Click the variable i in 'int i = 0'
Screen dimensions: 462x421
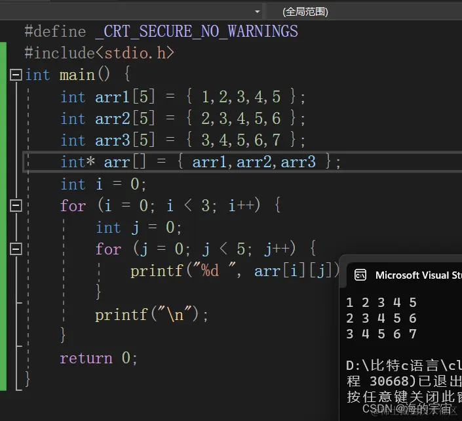click(100, 184)
